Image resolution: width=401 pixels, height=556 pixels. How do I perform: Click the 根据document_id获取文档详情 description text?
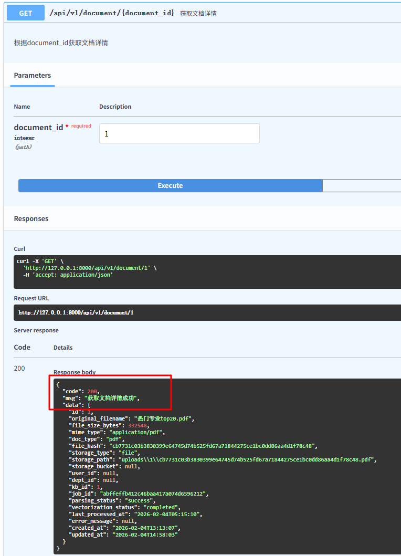pos(61,43)
